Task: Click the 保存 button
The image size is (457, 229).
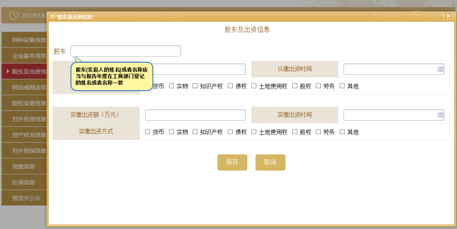Action: pyautogui.click(x=232, y=163)
